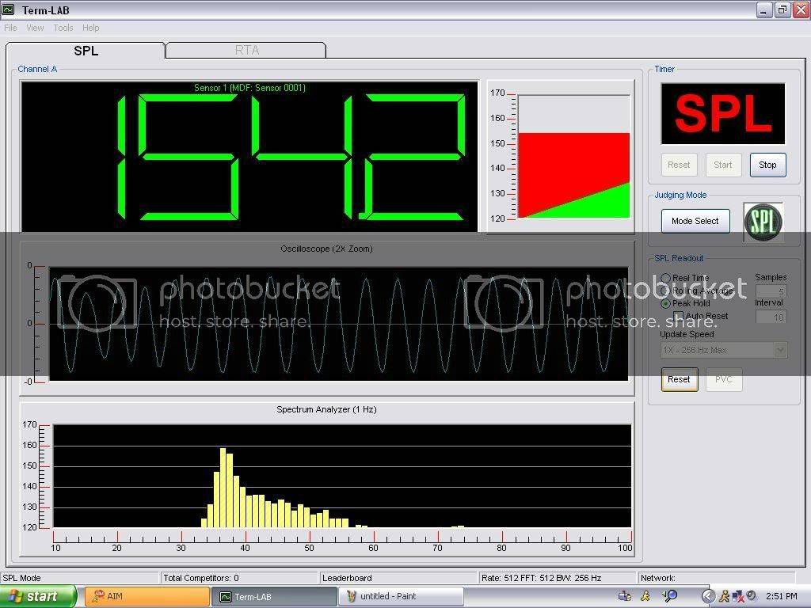Click the Interval input field

pos(771,317)
